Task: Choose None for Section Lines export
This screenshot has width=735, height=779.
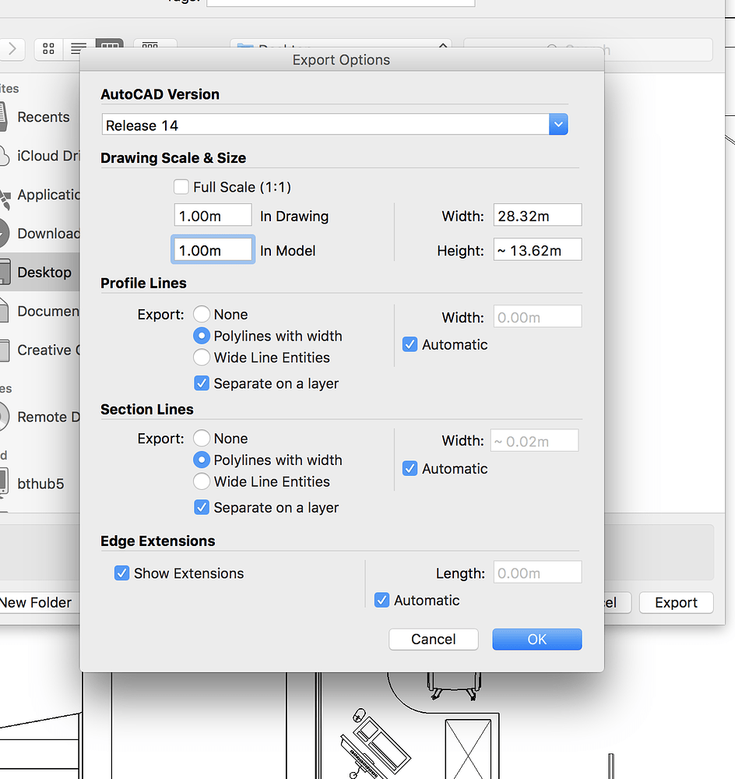Action: click(x=202, y=438)
